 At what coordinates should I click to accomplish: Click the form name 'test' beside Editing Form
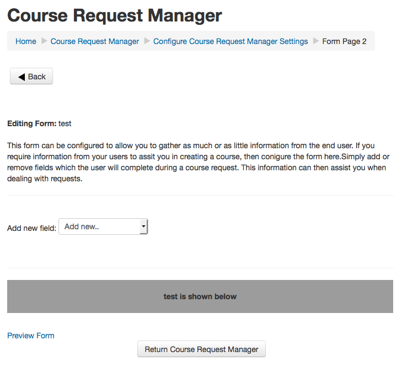[65, 124]
